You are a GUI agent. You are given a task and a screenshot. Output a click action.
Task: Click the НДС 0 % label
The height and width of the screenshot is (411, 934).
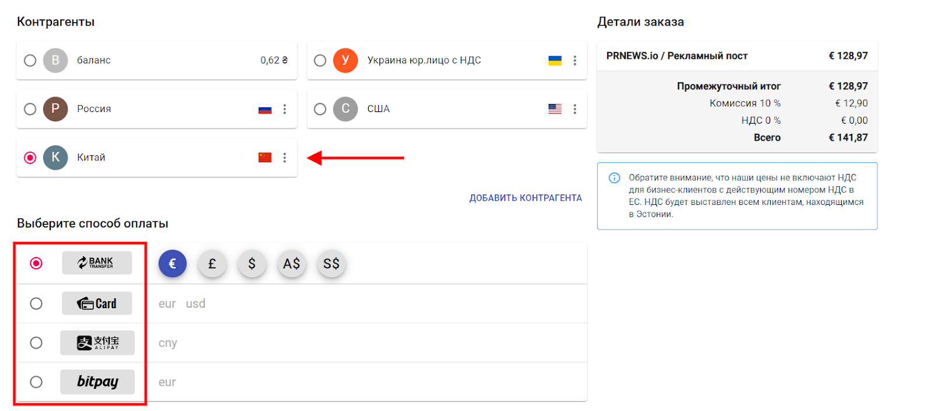[x=761, y=120]
